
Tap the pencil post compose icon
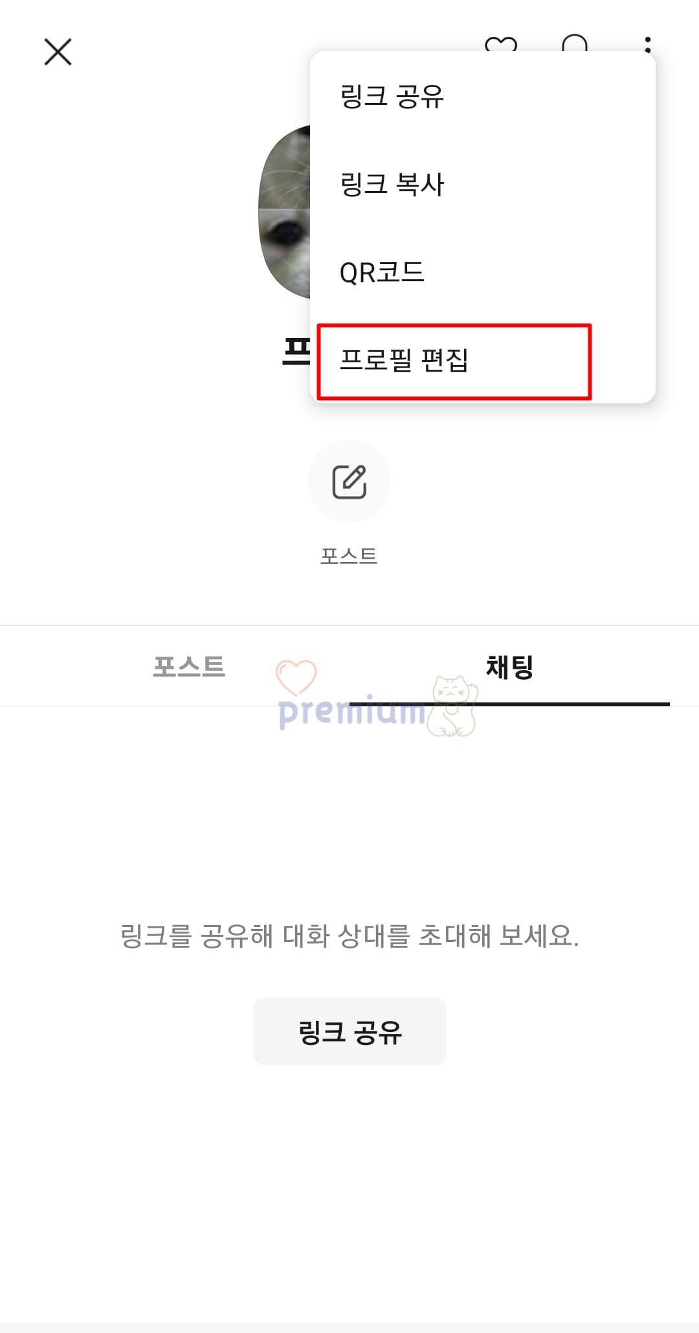[349, 482]
